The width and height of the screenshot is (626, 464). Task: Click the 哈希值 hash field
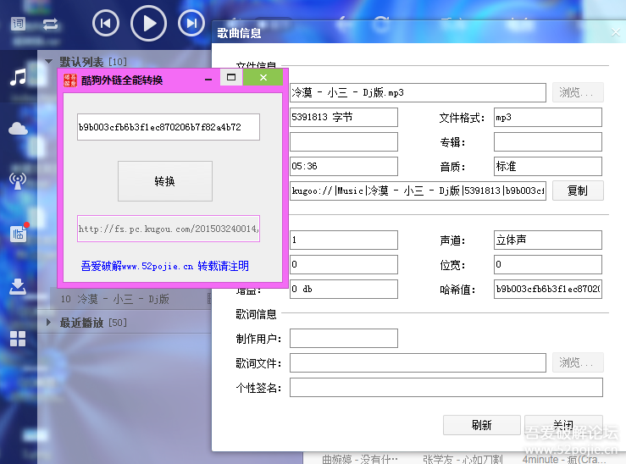coord(548,289)
